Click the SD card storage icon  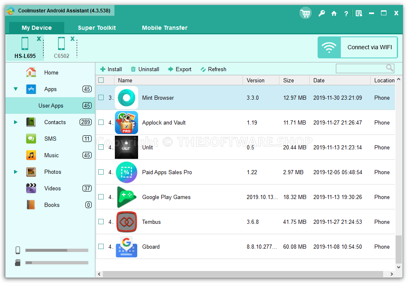point(18,262)
